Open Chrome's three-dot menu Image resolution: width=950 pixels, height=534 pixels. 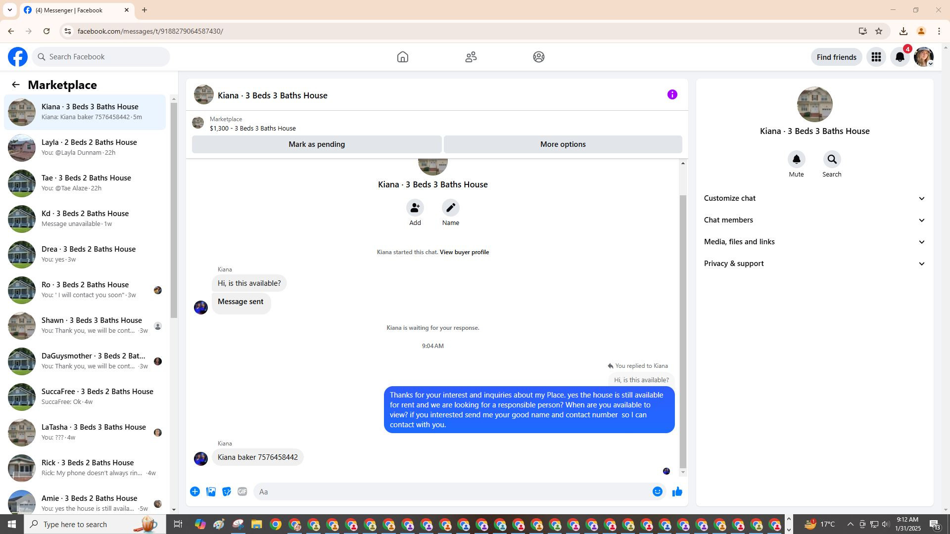939,31
